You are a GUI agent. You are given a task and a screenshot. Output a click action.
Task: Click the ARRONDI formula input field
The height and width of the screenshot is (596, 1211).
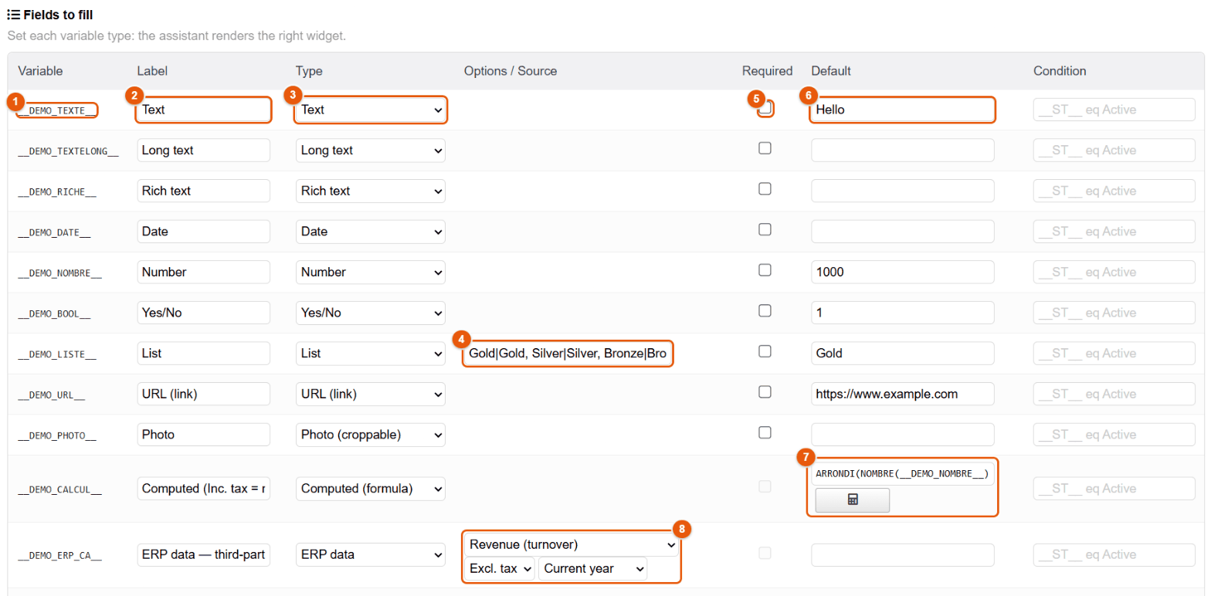(x=902, y=474)
